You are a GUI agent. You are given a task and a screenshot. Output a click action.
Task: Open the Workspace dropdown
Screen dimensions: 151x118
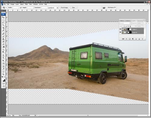coord(111,8)
